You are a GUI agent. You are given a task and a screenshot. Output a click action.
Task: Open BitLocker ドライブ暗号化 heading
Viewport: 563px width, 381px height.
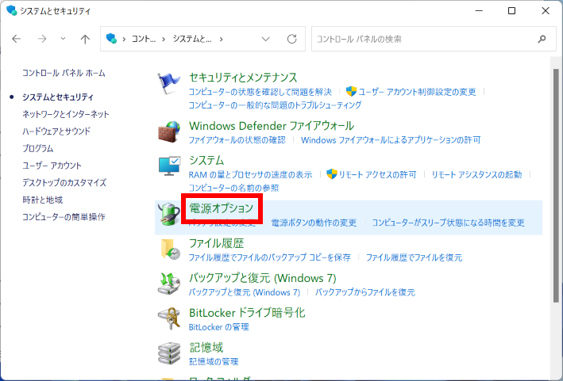[247, 313]
